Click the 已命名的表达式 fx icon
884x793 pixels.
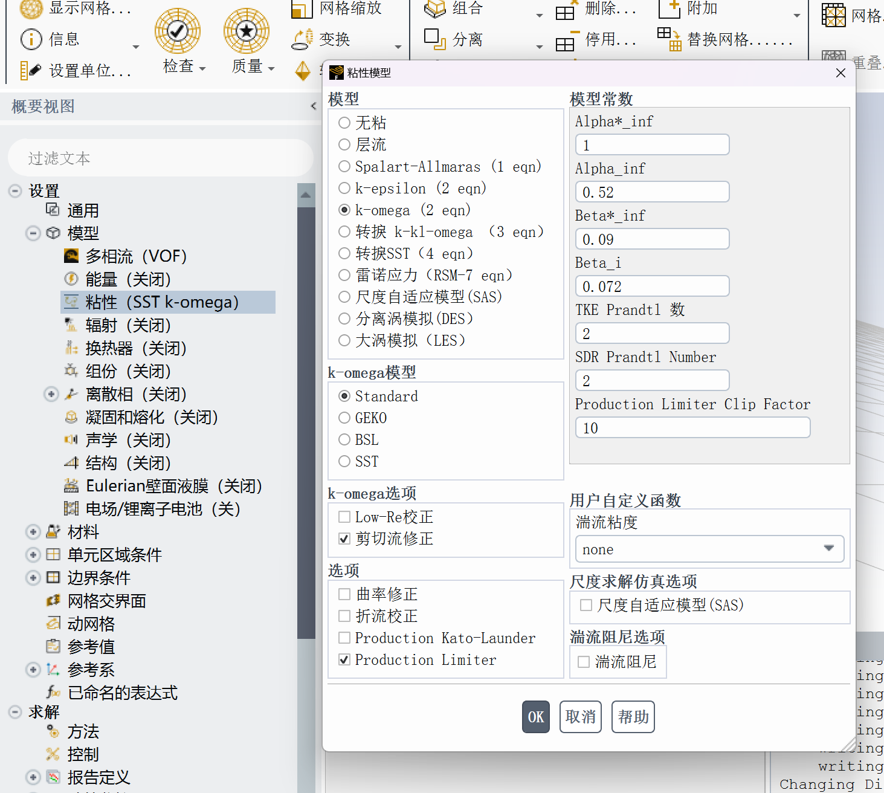(53, 692)
